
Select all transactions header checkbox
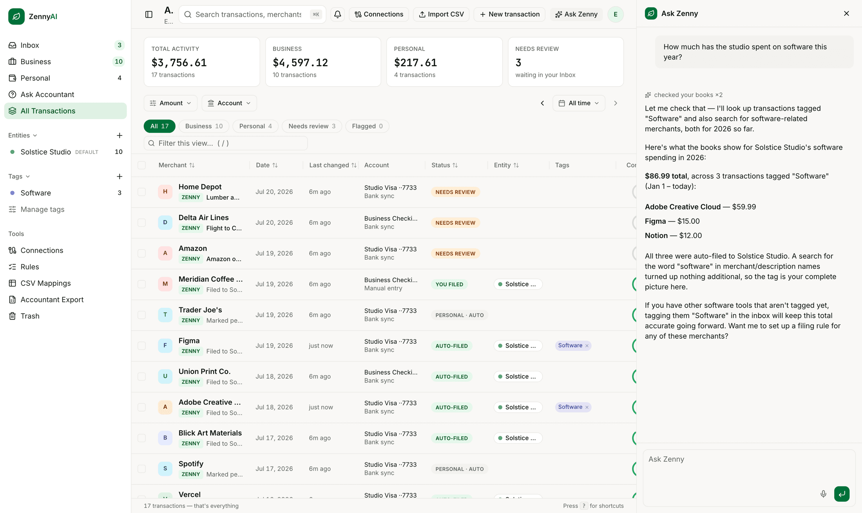tap(142, 165)
